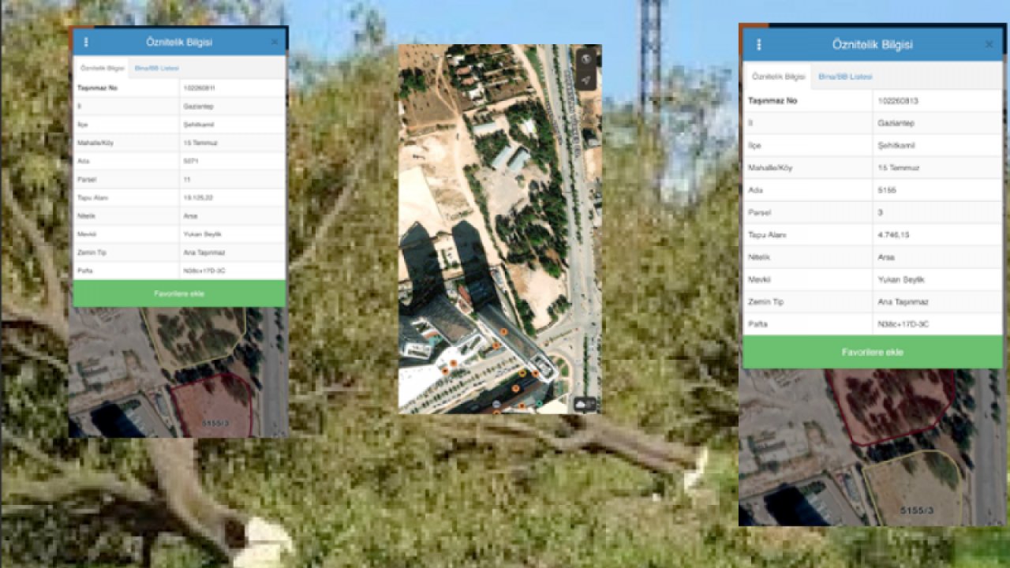Close the right Öznitelik Bilgisi panel
1010x568 pixels.
point(989,45)
